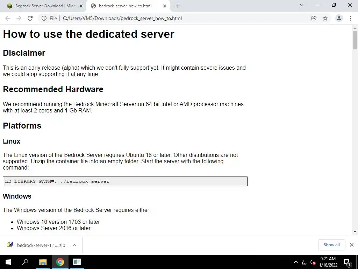Close the Bedrock Server Download tab
358x269 pixels.
[81, 6]
